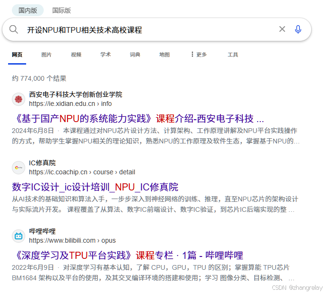The height and width of the screenshot is (294, 325).
Task: Click the 哔哩哔哩 site name
Action: tap(42, 231)
